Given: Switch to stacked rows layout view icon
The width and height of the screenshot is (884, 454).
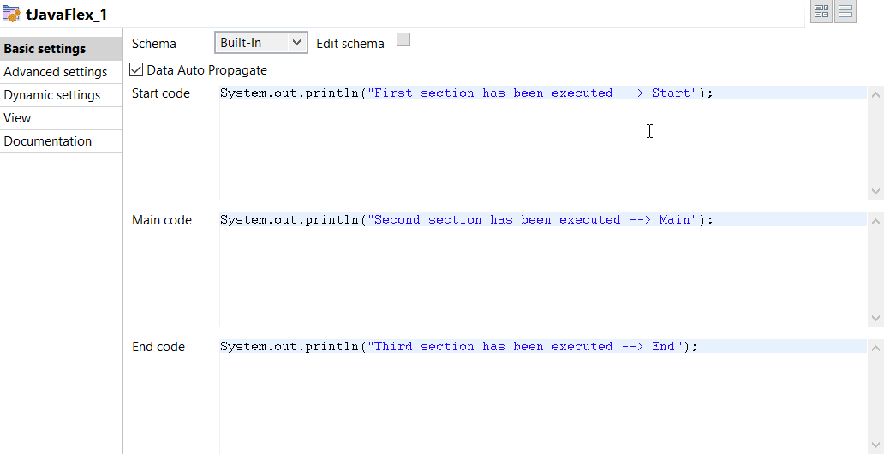Looking at the screenshot, I should [845, 11].
